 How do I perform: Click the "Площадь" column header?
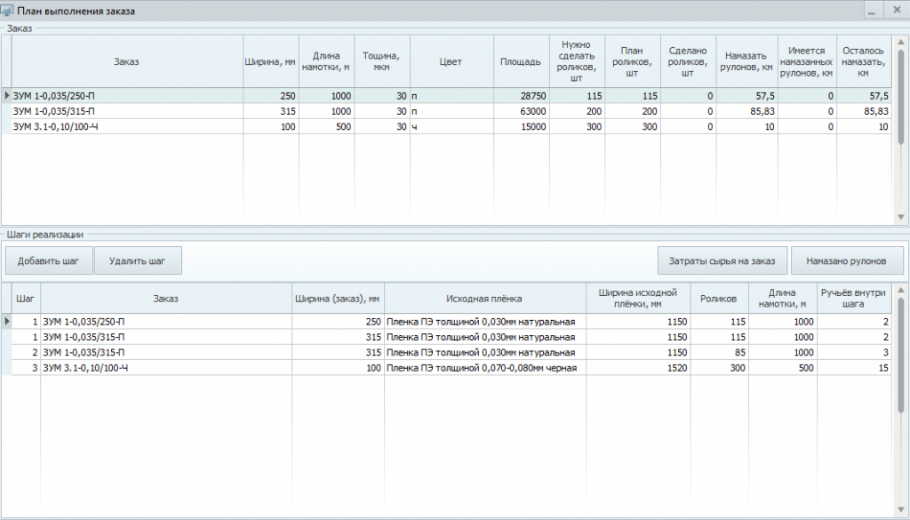(x=521, y=61)
